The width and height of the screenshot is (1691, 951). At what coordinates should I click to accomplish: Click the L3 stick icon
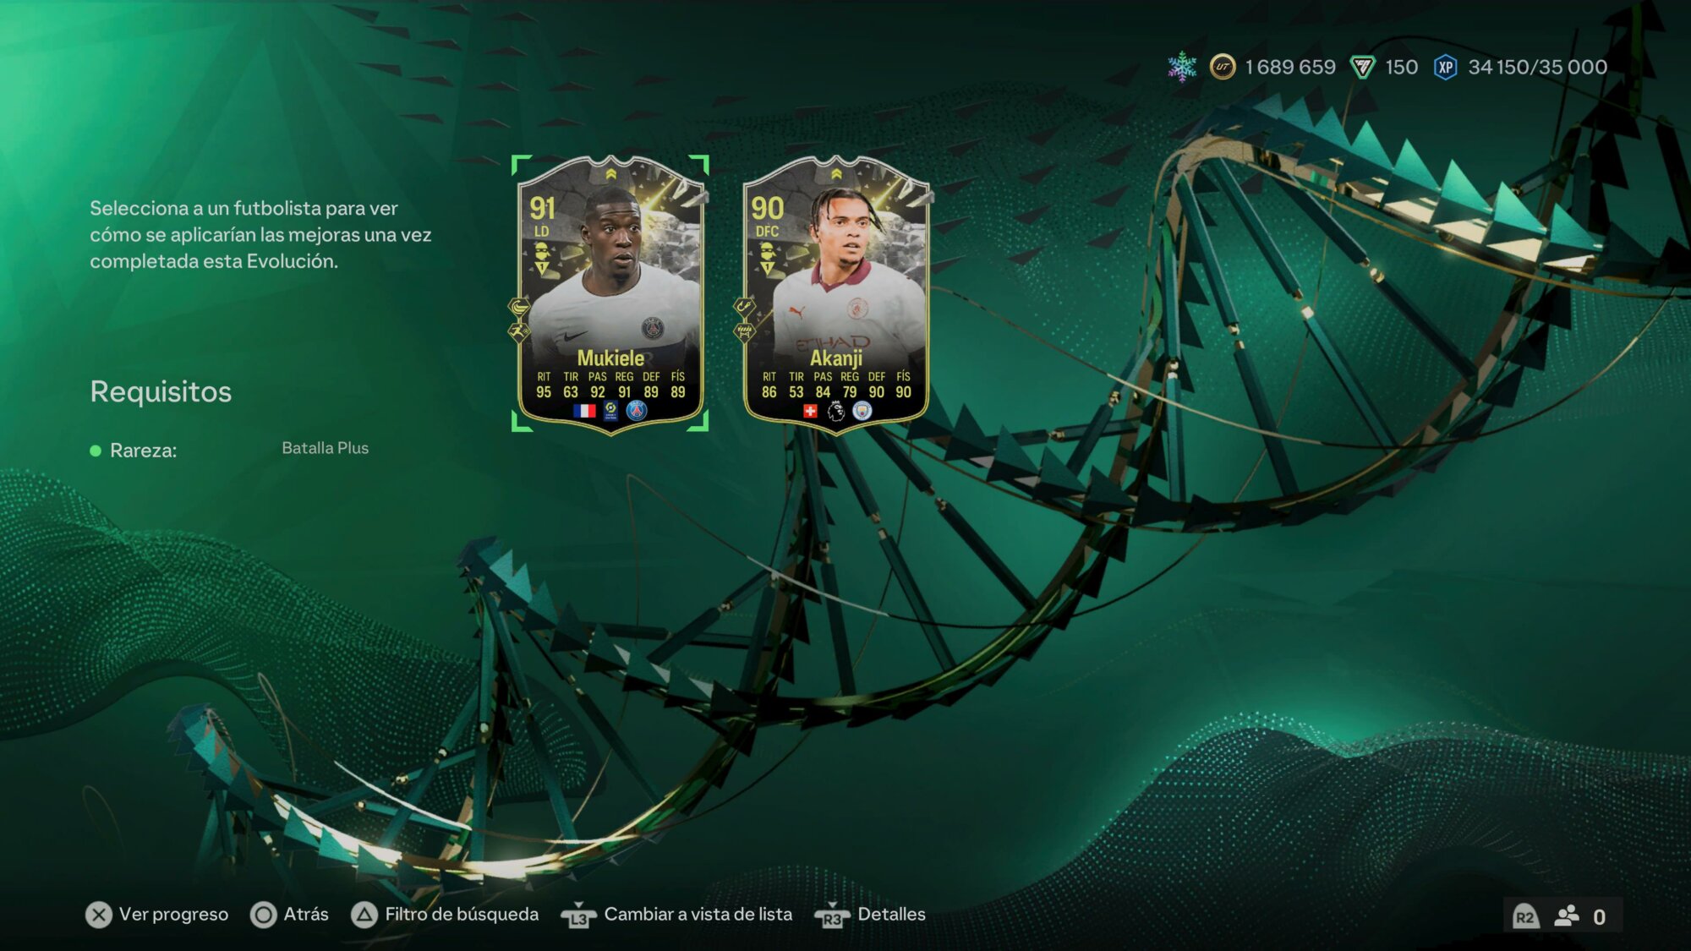578,915
